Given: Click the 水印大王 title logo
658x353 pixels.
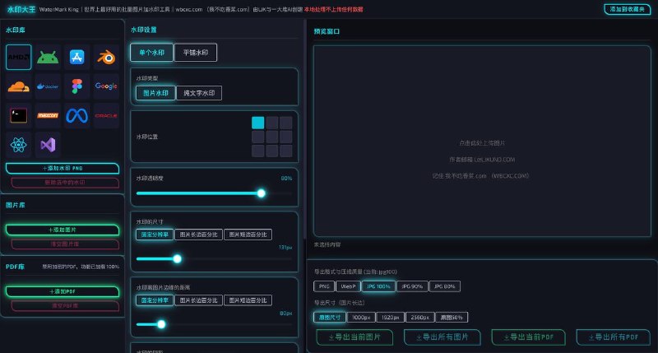Looking at the screenshot, I should coord(21,9).
